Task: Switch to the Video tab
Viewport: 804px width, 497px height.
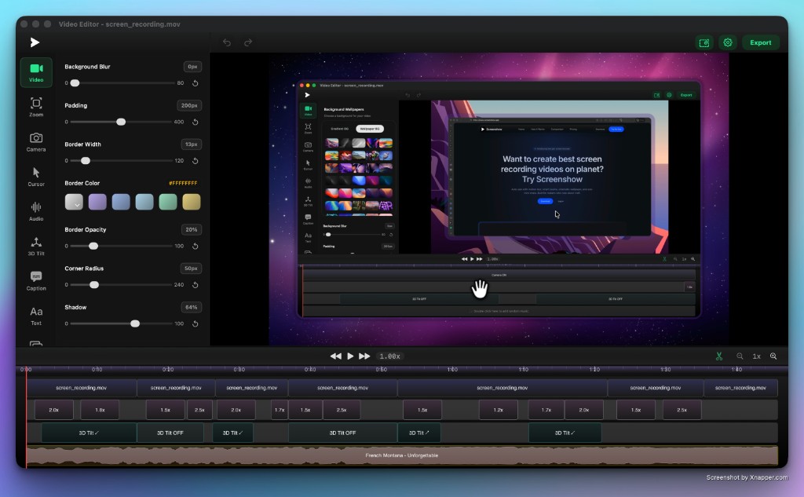Action: 36,71
